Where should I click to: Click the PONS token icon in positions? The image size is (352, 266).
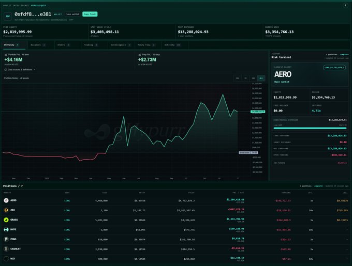6,239
